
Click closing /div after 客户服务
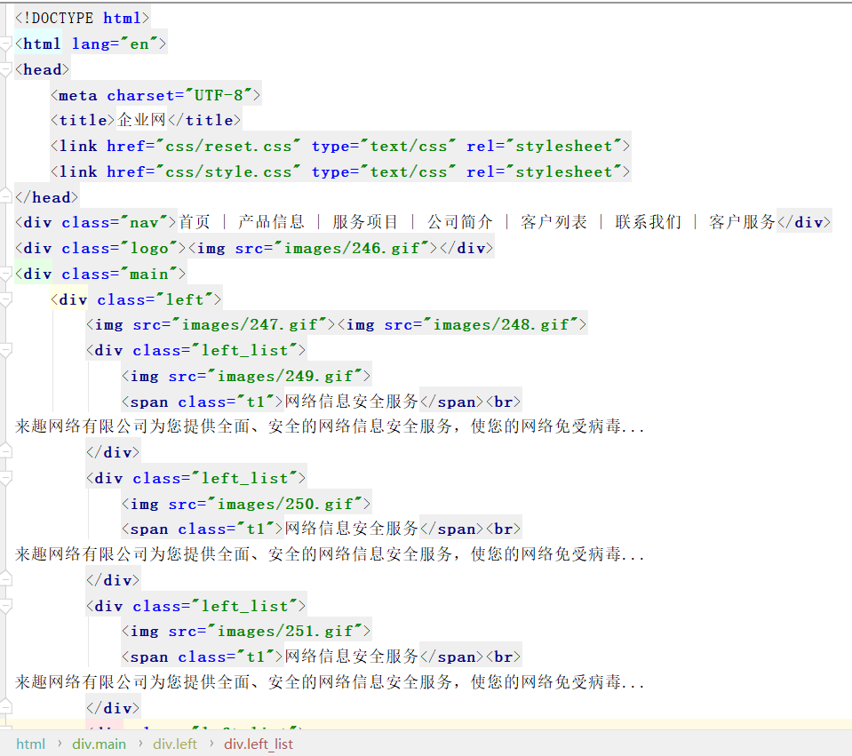tap(804, 223)
